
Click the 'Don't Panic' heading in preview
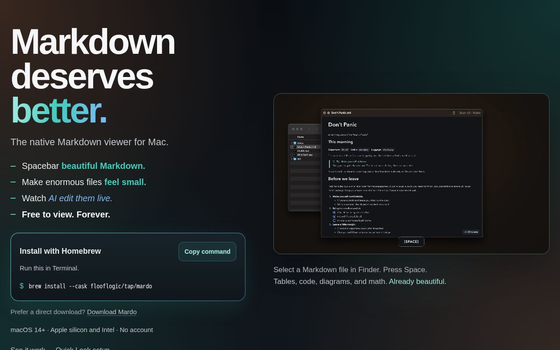343,125
